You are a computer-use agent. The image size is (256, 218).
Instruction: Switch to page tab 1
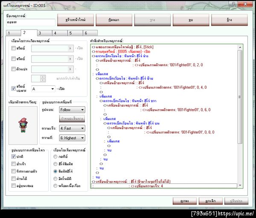(x=13, y=33)
